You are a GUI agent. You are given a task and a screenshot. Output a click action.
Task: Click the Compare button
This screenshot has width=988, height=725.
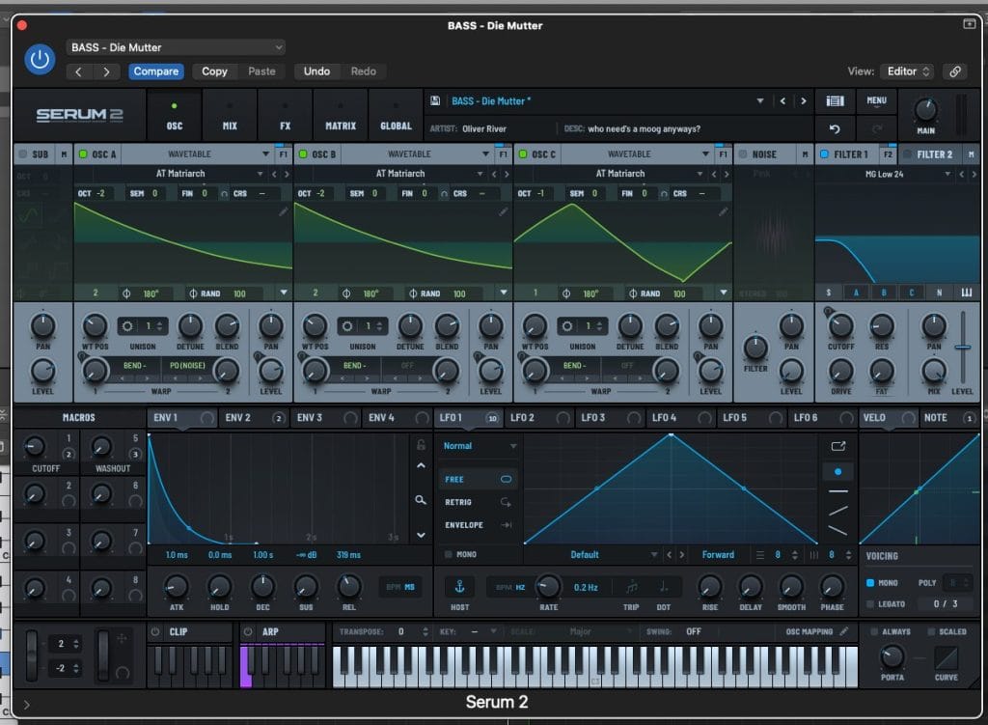(x=155, y=71)
